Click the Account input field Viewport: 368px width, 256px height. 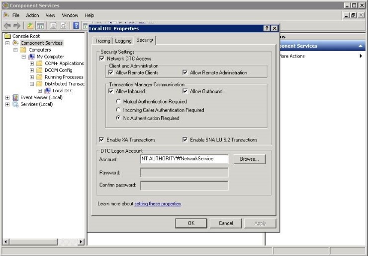click(x=184, y=159)
